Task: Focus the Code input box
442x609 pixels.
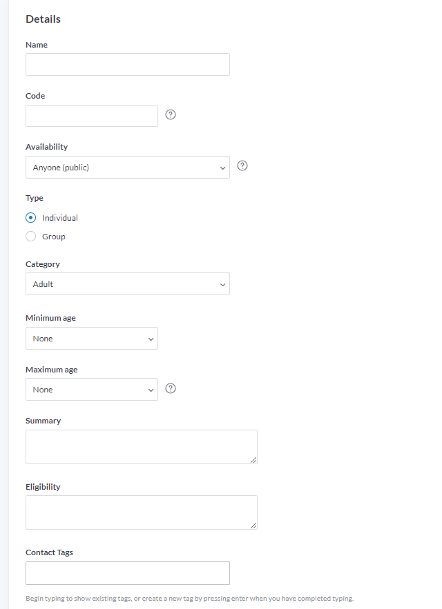Action: (x=92, y=116)
